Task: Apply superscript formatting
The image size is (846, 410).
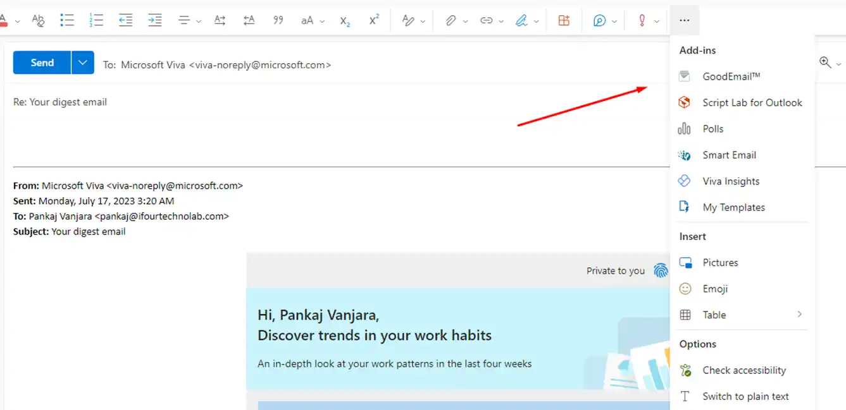Action: pos(374,21)
